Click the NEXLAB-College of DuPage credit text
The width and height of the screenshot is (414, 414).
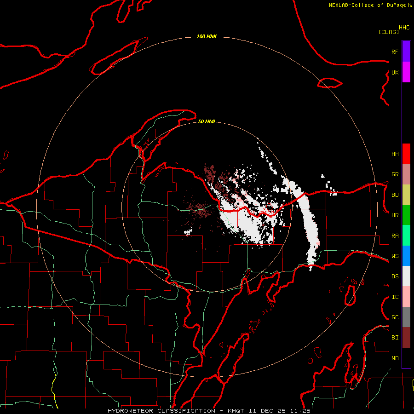367,5
